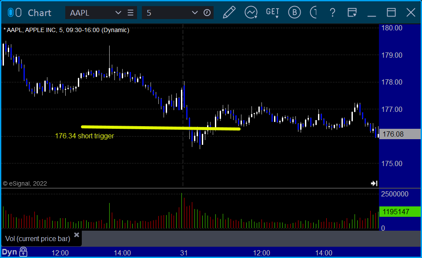The image size is (422, 258).
Task: Minimize the chart window
Action: pos(372,16)
